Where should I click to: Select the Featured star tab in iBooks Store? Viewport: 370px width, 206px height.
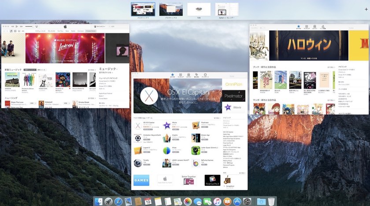[x=299, y=27]
